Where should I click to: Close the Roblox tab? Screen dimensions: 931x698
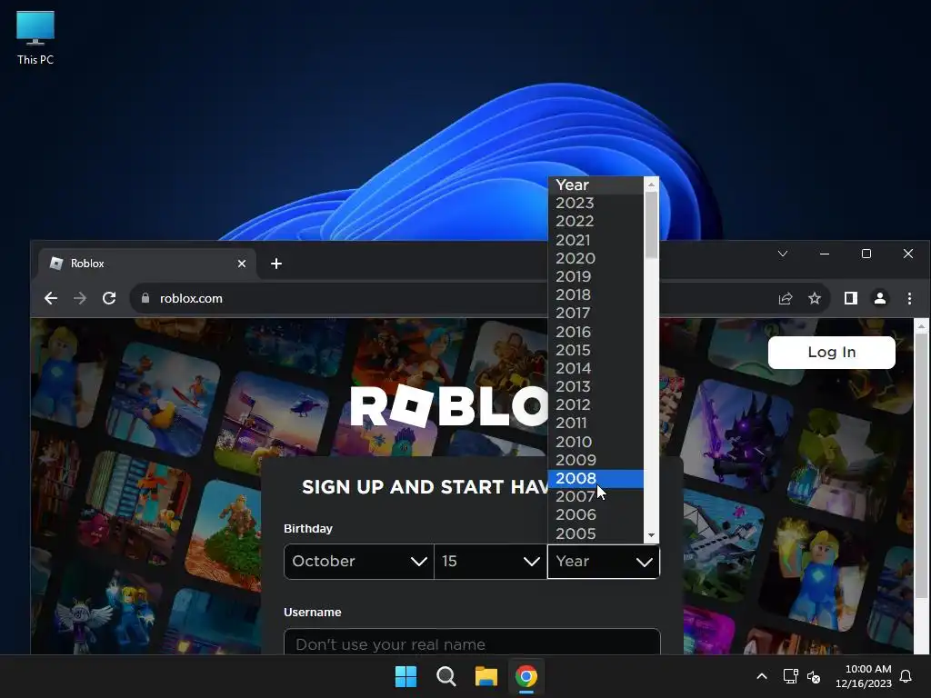[242, 264]
